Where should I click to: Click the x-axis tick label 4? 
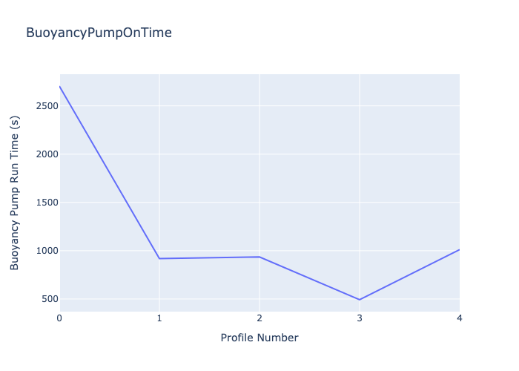460,318
